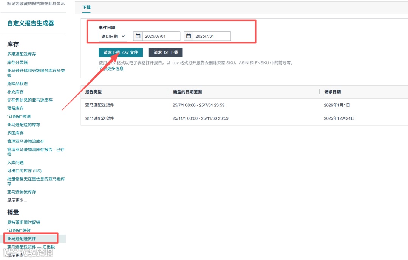Click the end date field 2025/7/31
Screen dimensions: 408x260
[x=212, y=36]
